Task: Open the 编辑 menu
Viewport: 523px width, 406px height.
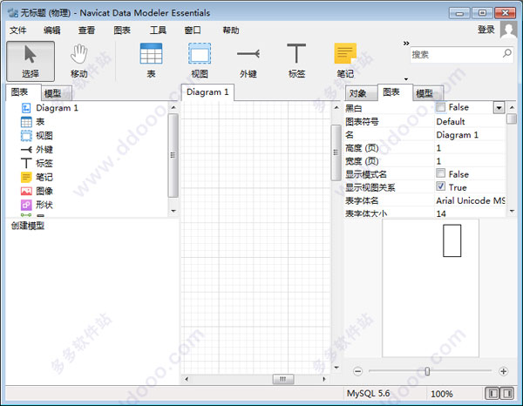Action: (x=52, y=30)
